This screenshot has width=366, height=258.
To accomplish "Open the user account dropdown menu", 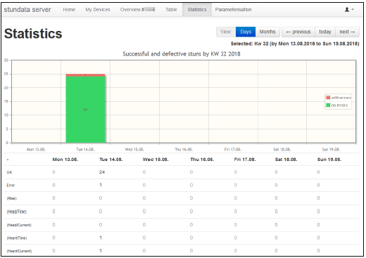I will 349,10.
